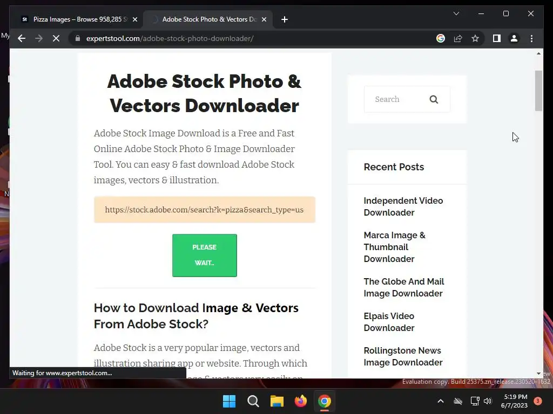Open the Windows Start menu

click(229, 401)
